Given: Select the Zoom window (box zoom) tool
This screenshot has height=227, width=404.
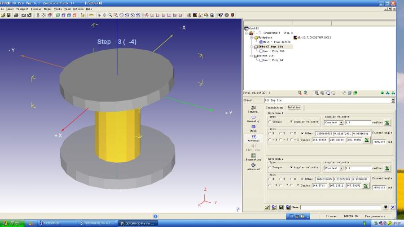Looking at the screenshot, I should click(116, 15).
